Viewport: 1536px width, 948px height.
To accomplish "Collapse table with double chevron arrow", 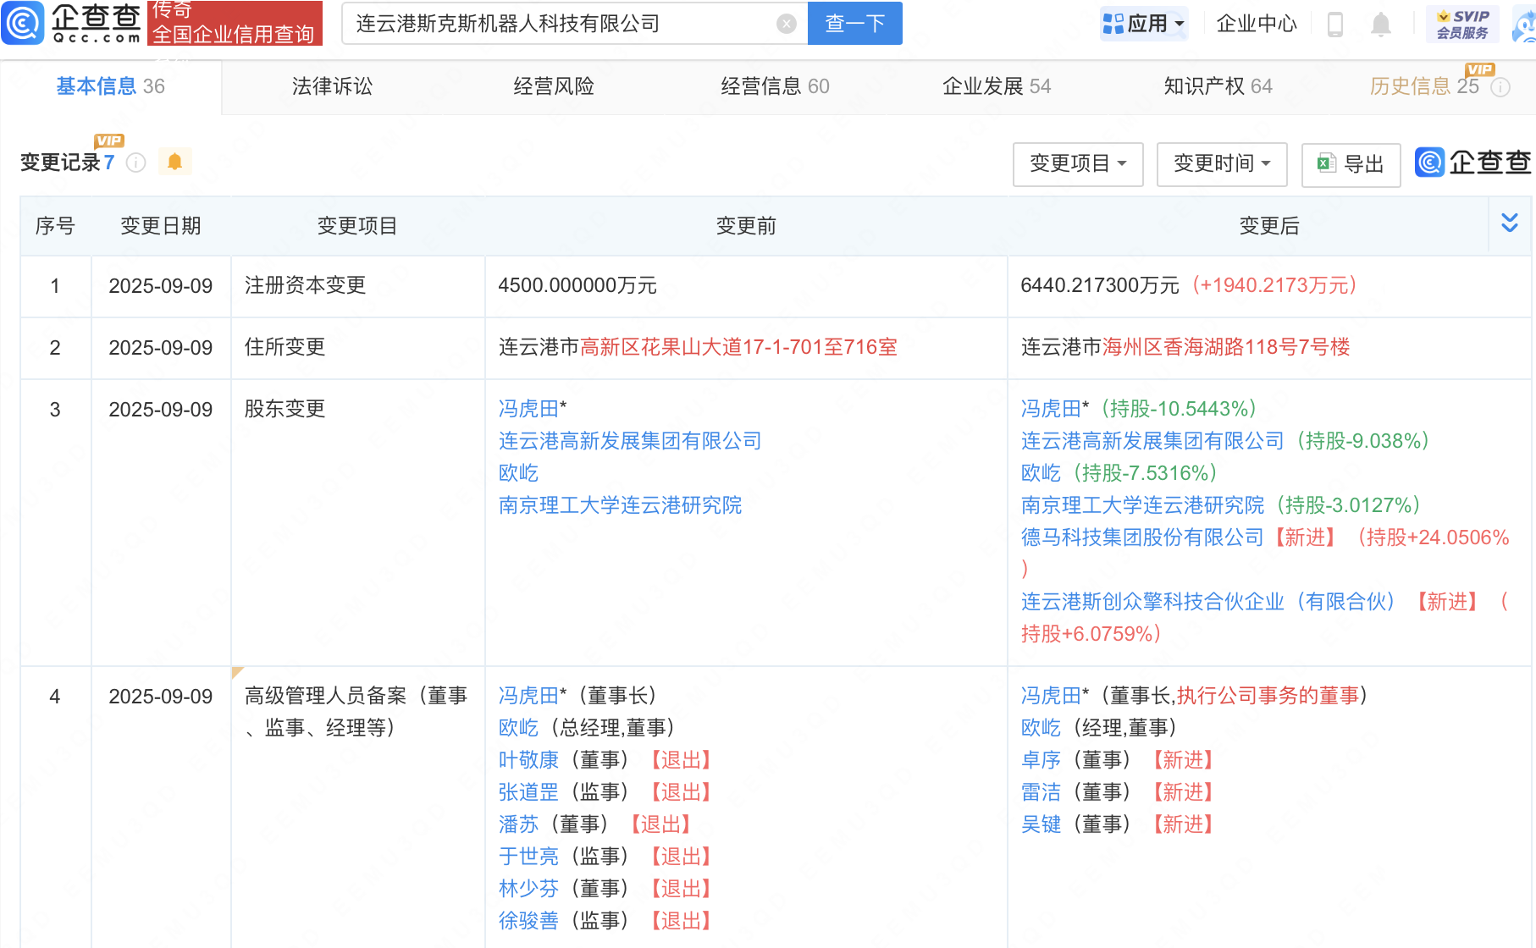I will coord(1509,223).
